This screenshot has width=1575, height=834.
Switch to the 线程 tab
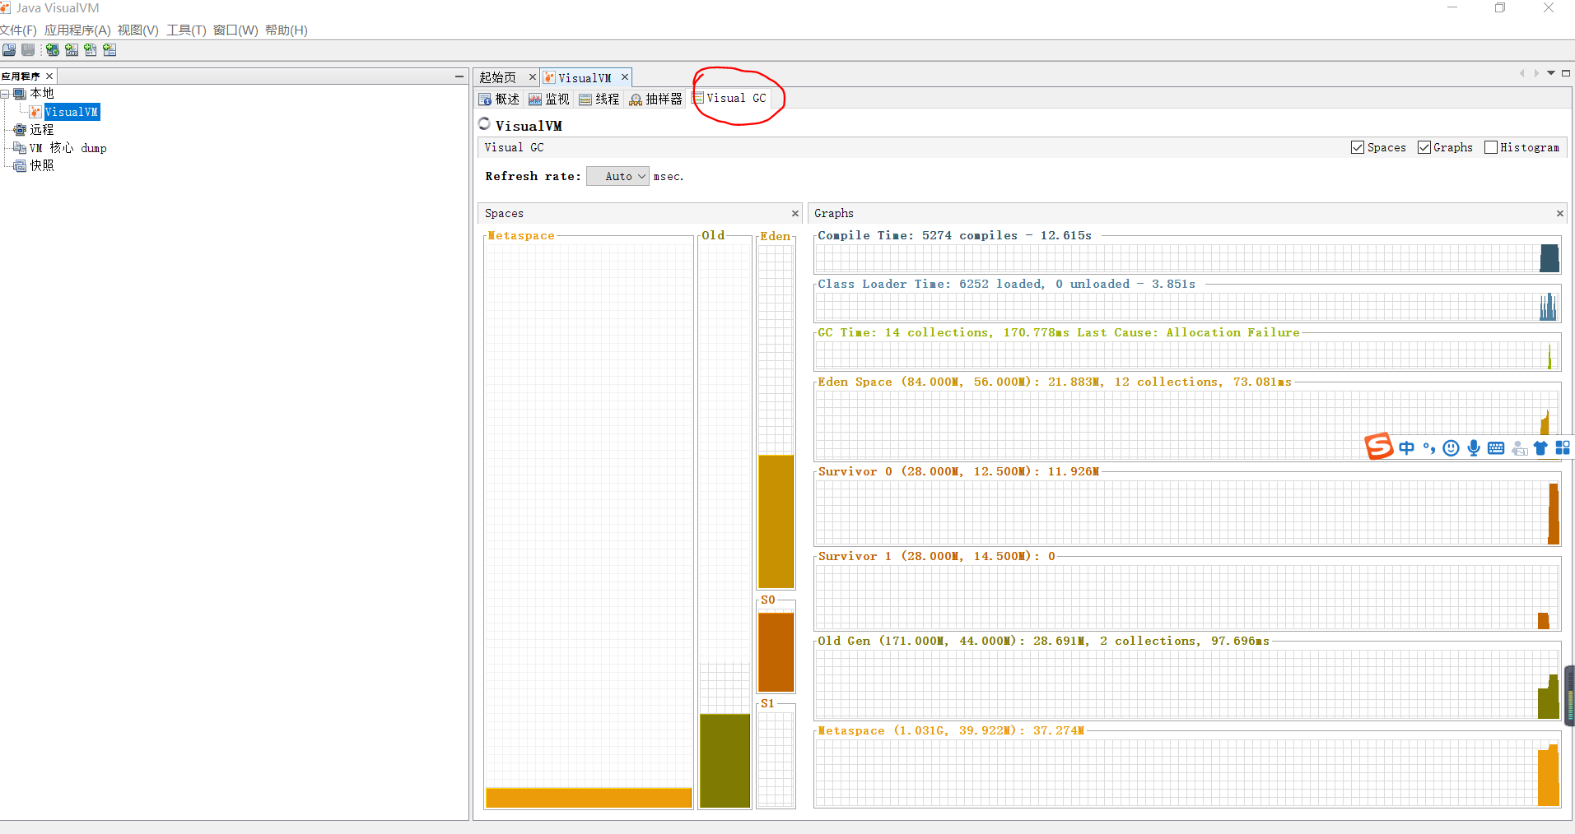[x=599, y=99]
